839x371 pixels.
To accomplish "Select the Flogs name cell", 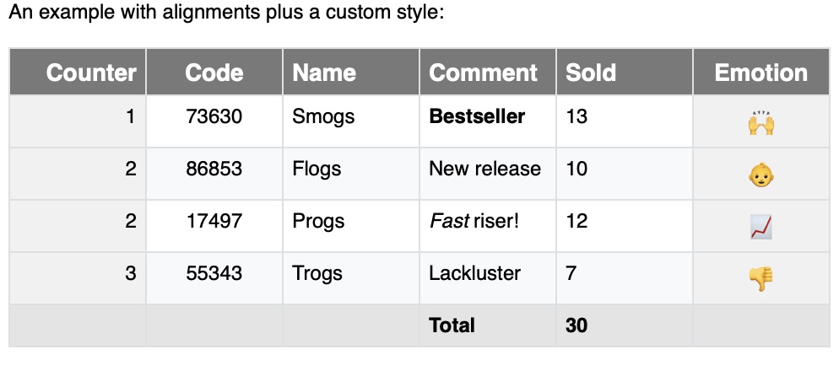I will click(317, 169).
